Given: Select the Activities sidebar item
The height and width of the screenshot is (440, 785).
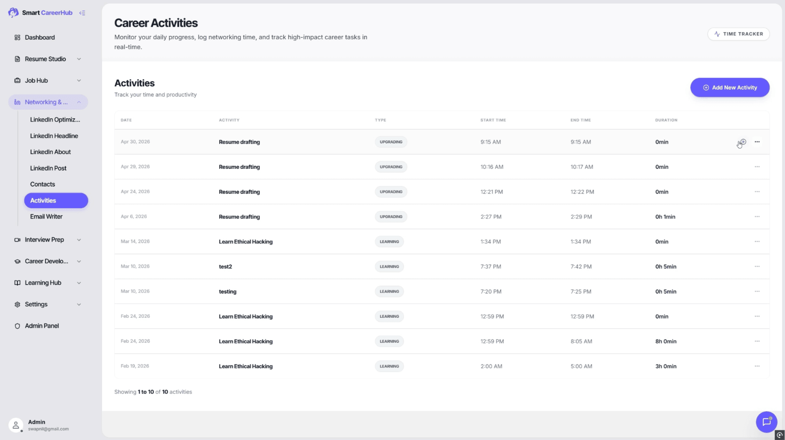Looking at the screenshot, I should [56, 201].
